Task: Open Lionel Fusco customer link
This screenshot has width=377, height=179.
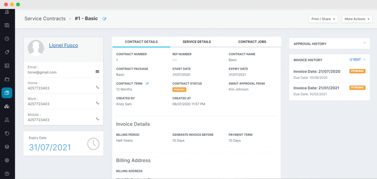Action: pyautogui.click(x=63, y=45)
